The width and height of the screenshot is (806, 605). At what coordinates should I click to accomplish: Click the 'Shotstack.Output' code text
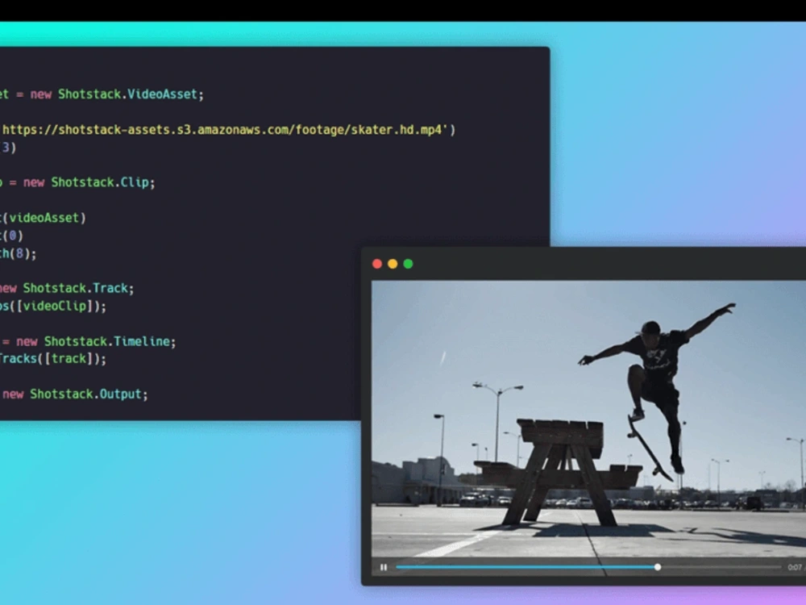(86, 394)
